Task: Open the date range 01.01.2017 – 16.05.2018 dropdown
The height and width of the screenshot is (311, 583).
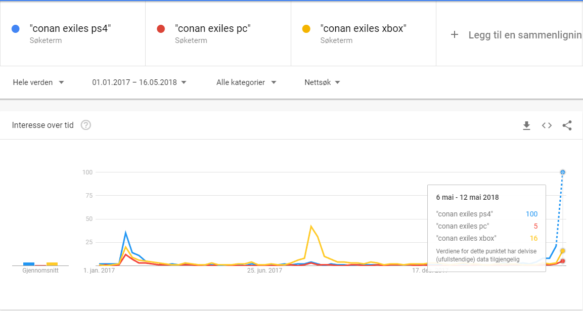Action: click(x=140, y=82)
